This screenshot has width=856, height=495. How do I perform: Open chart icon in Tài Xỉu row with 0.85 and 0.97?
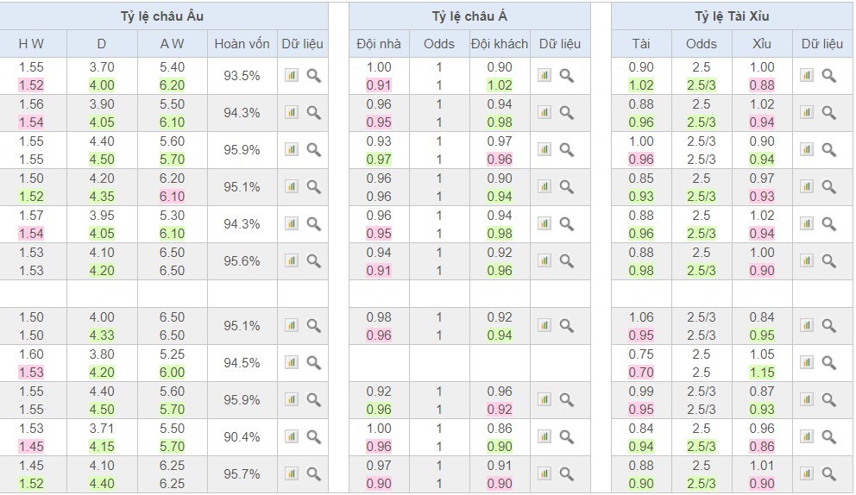806,187
